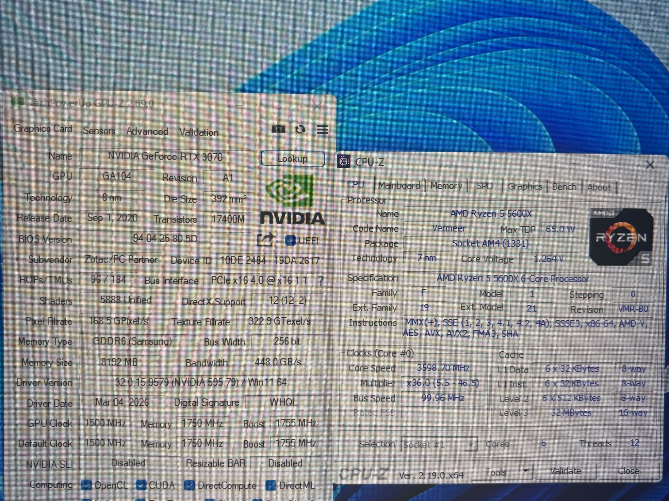This screenshot has width=669, height=501.
Task: Click the Bus Interface question mark
Action: (x=321, y=281)
